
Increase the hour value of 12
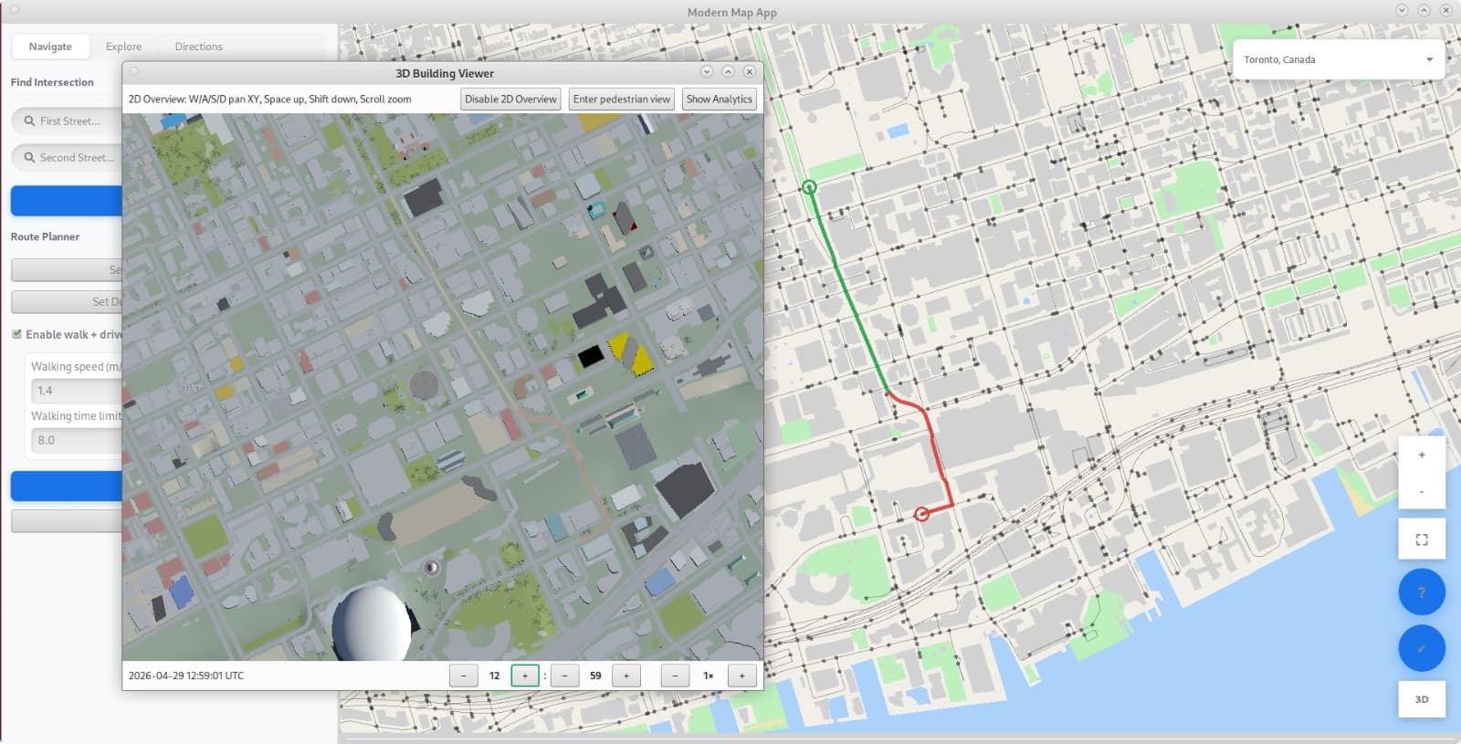525,676
